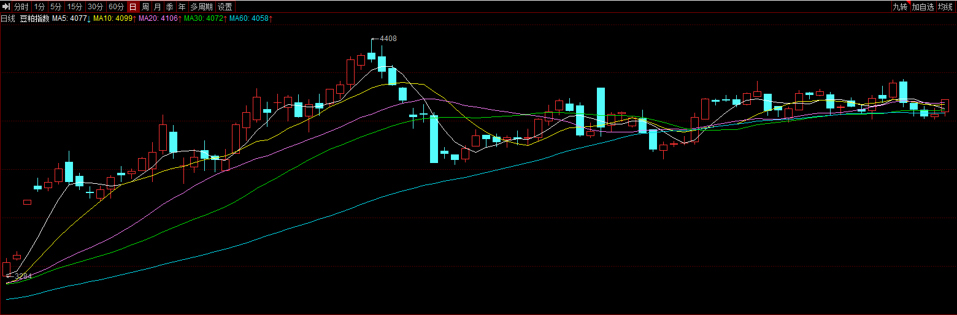Select the 日 daily period tab
Image resolution: width=957 pixels, height=315 pixels.
tap(133, 7)
